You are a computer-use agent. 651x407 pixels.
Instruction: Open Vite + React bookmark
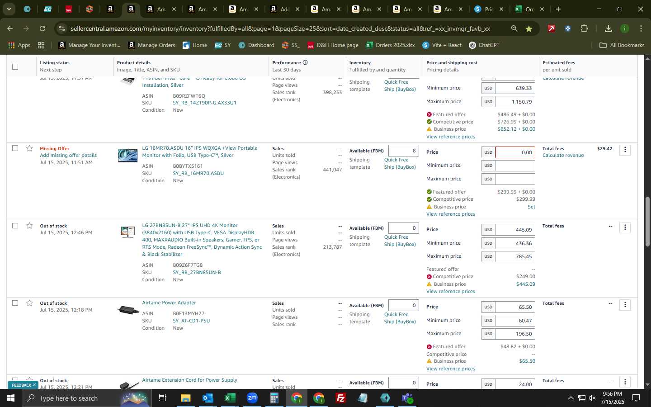[x=442, y=45]
